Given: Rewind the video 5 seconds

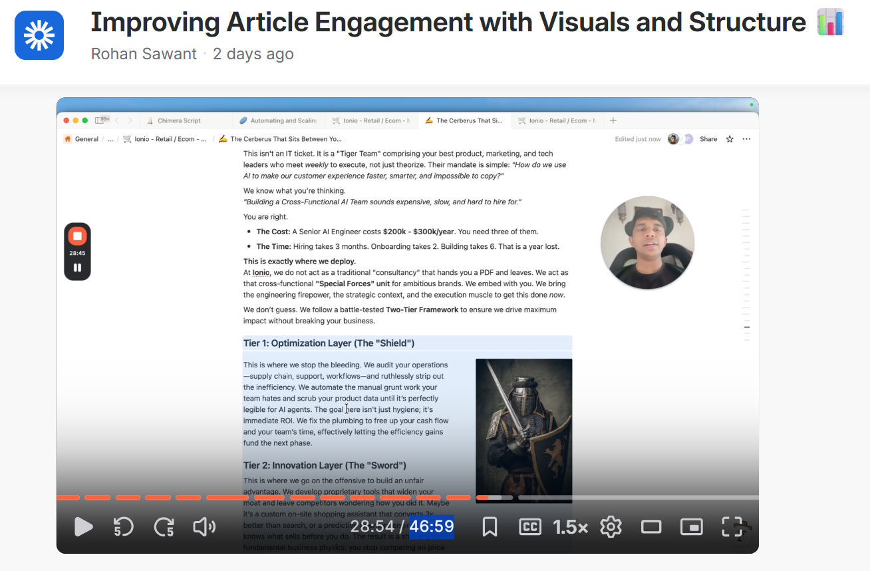Looking at the screenshot, I should click(x=123, y=526).
